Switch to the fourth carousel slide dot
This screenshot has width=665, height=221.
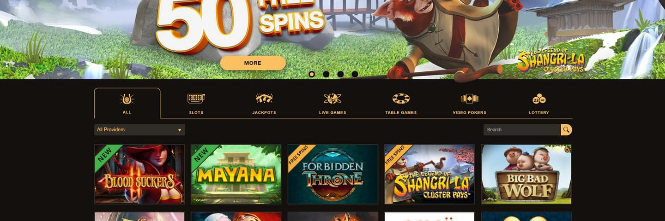click(x=355, y=74)
